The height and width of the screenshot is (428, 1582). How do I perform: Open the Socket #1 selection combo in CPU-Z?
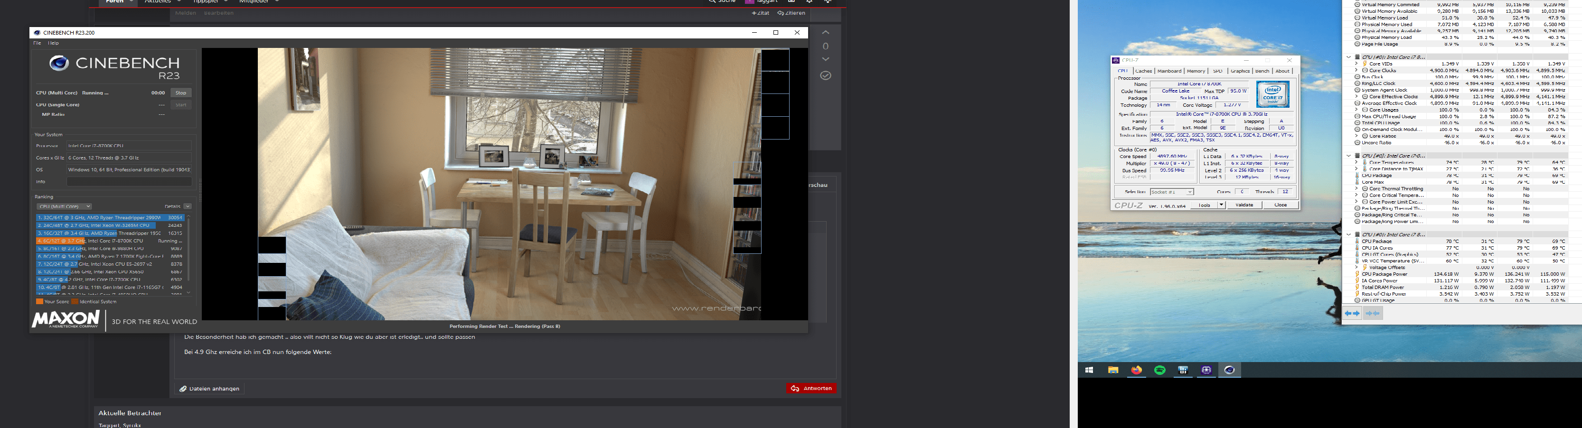pos(1172,192)
